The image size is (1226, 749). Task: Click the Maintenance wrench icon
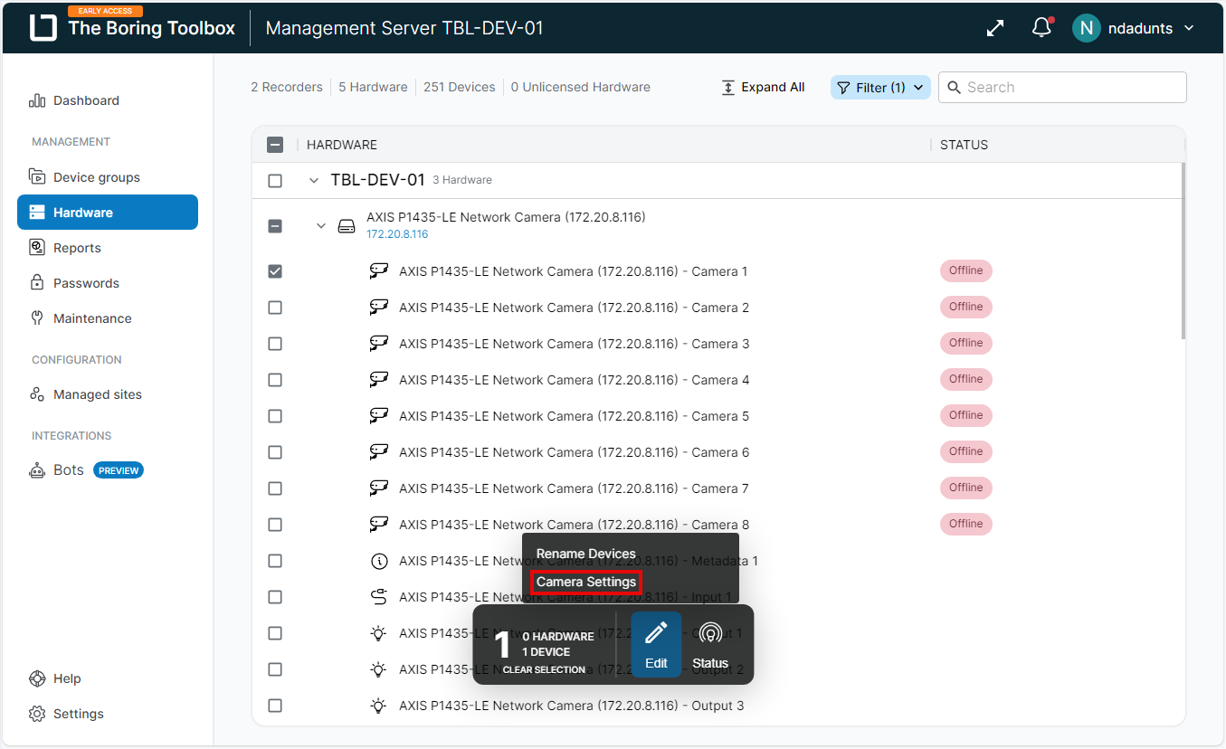pos(37,318)
